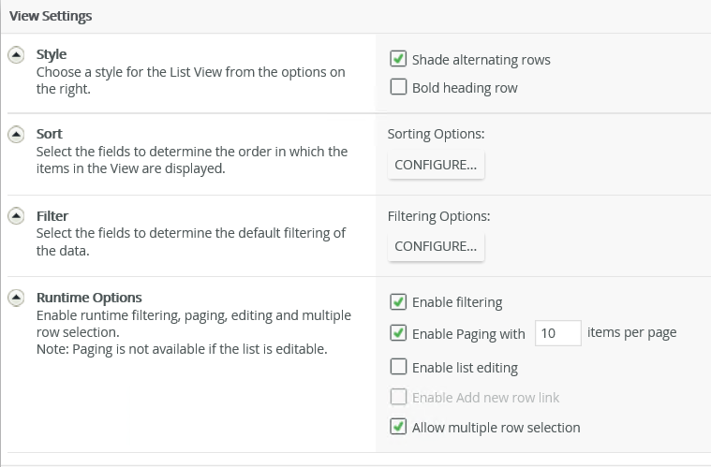Toggle the Enable Paging checkbox
Viewport: 711px width, 467px height.
(x=398, y=333)
